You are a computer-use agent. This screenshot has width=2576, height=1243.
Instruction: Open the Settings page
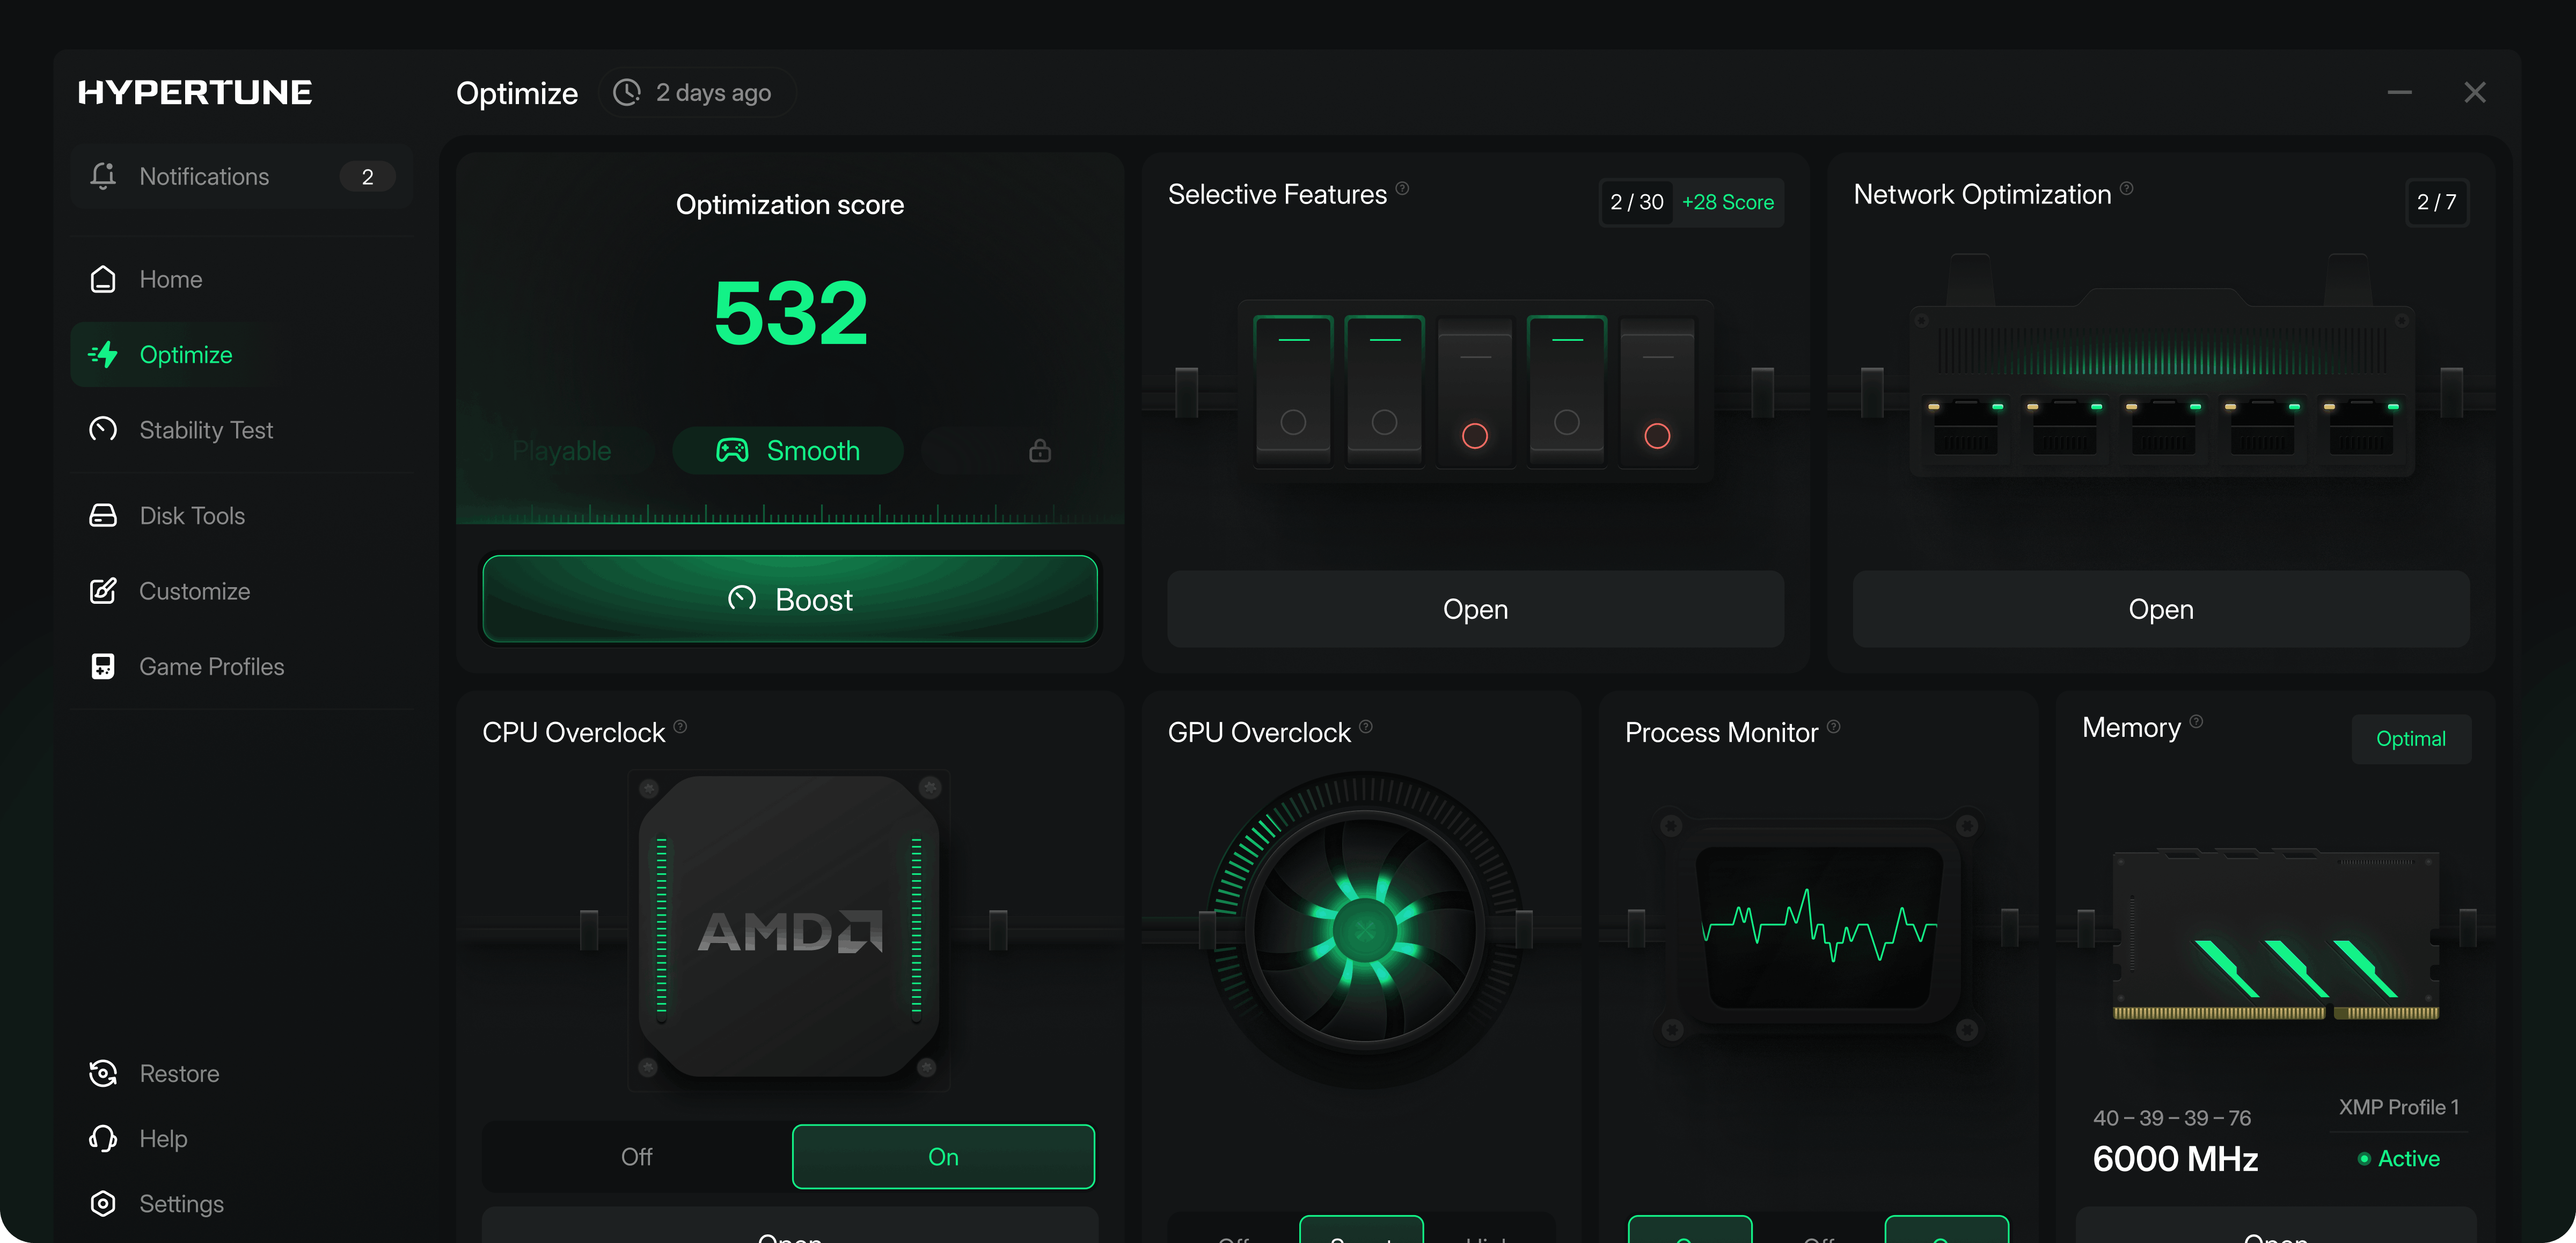[241, 1203]
